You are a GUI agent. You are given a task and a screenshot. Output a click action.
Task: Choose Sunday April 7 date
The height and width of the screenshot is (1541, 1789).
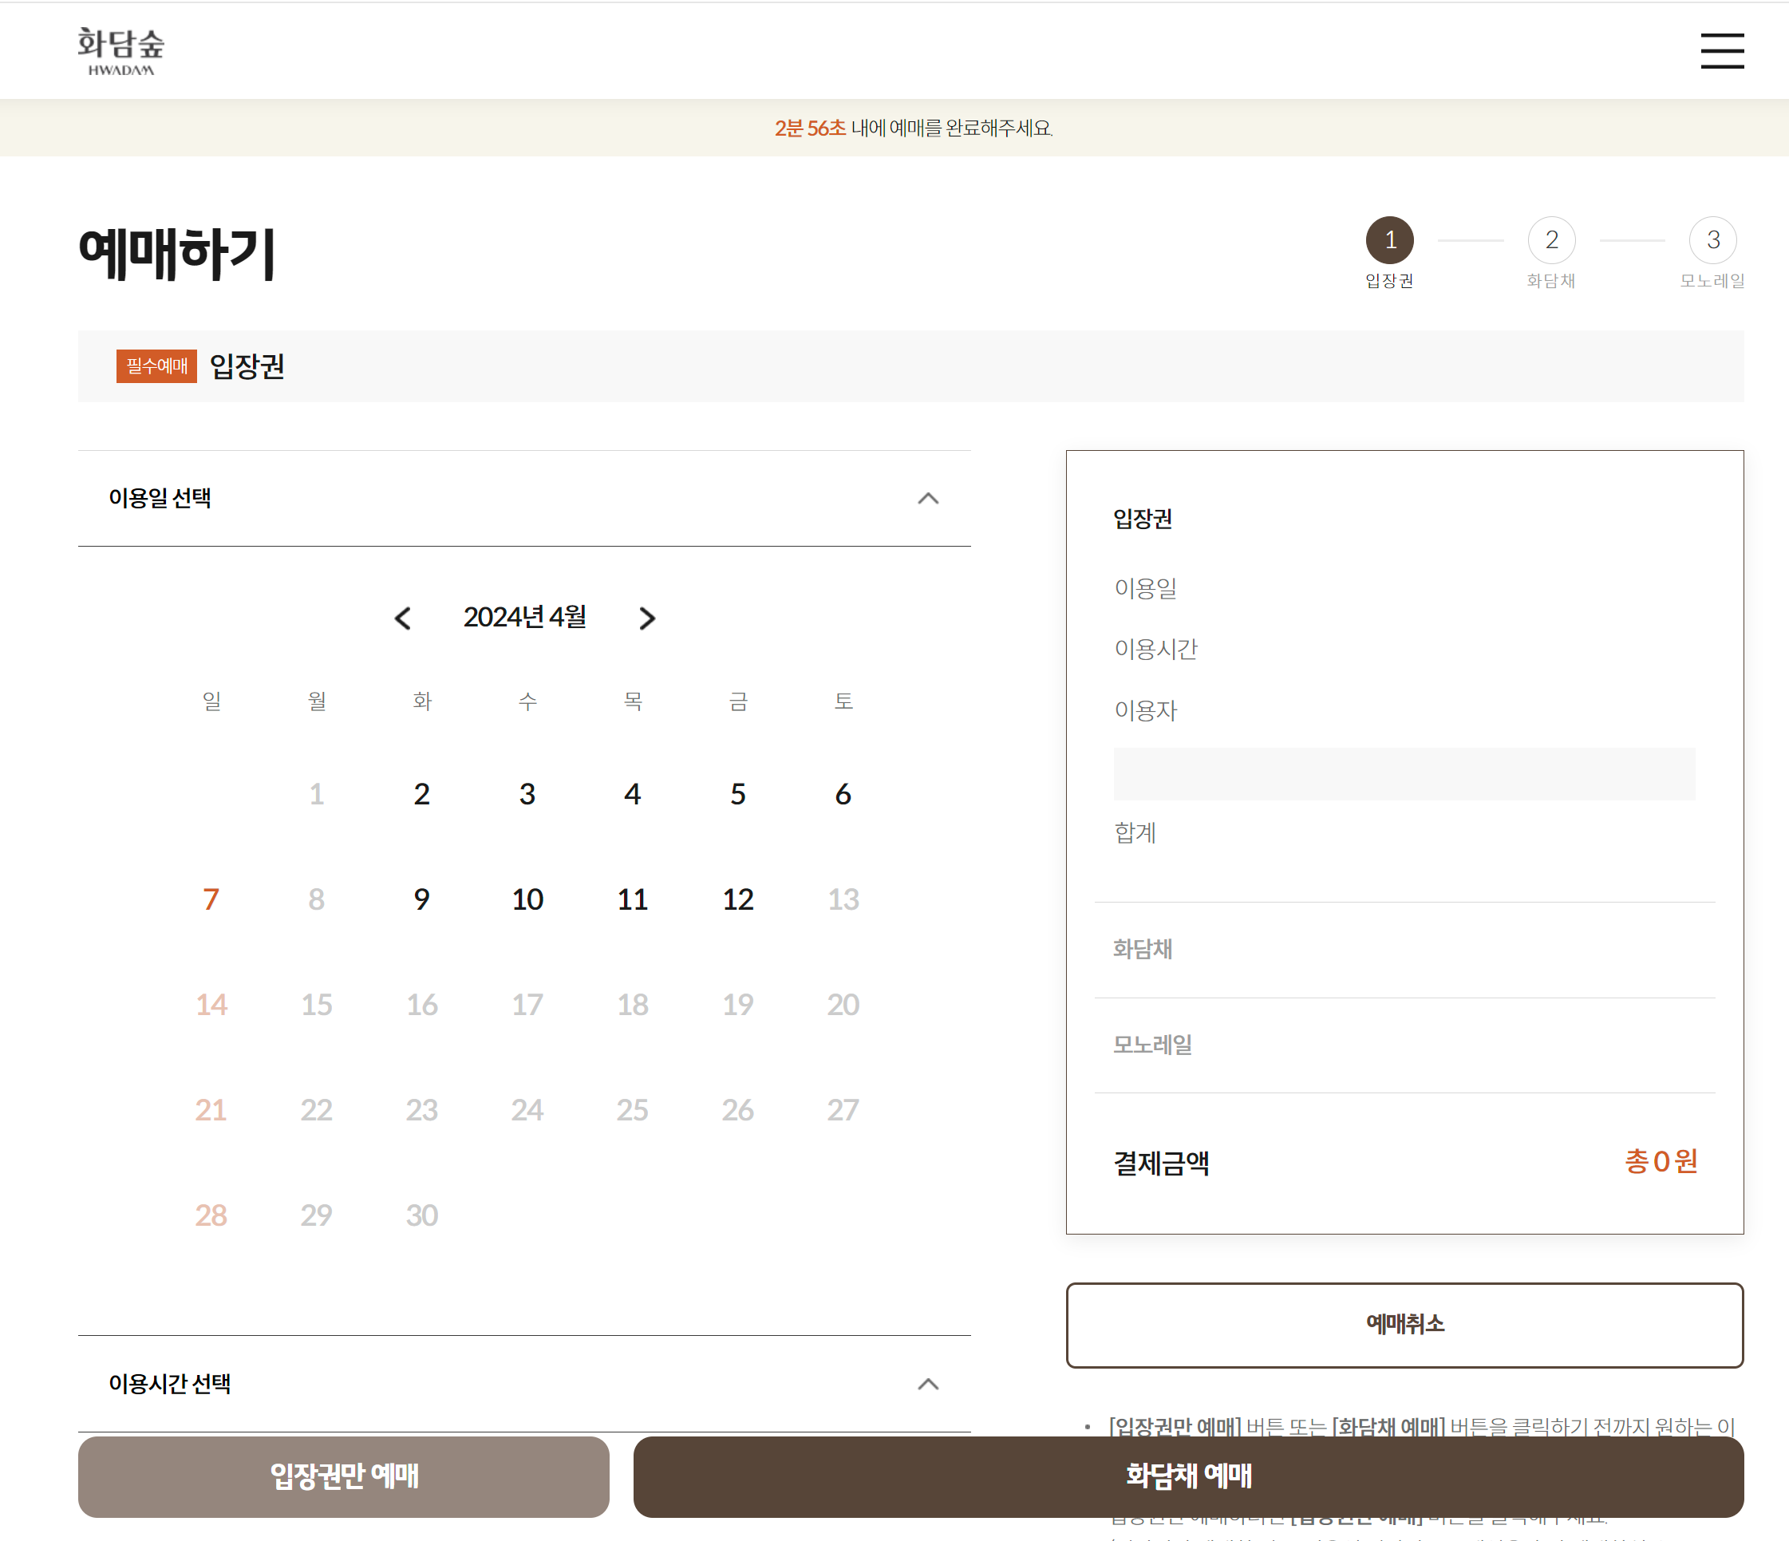tap(211, 899)
